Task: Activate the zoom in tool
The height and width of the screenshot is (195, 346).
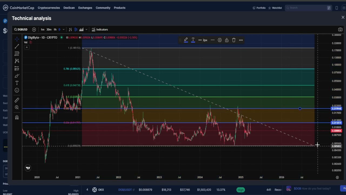Action: click(17, 108)
